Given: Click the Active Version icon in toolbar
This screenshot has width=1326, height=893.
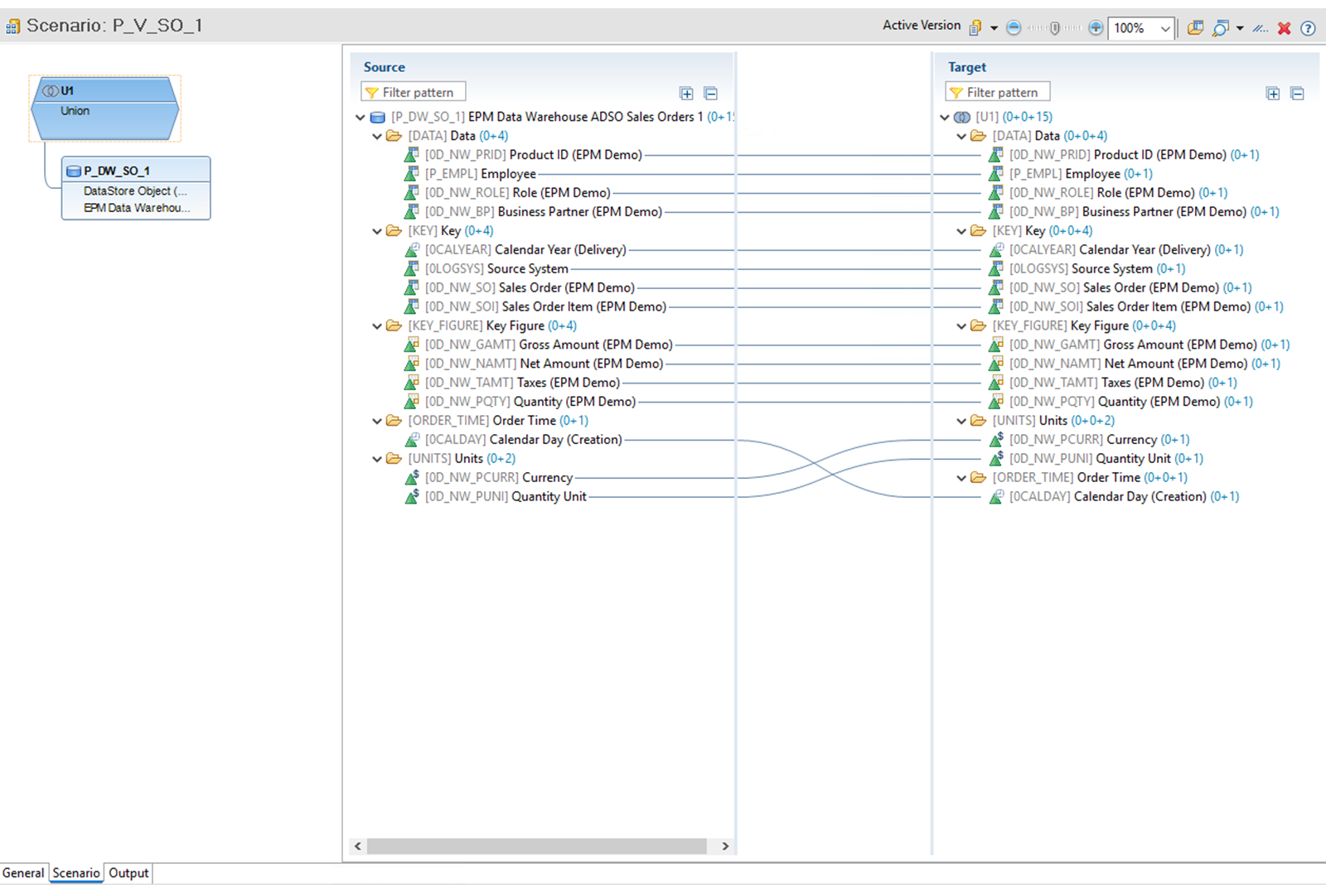Looking at the screenshot, I should [x=975, y=27].
